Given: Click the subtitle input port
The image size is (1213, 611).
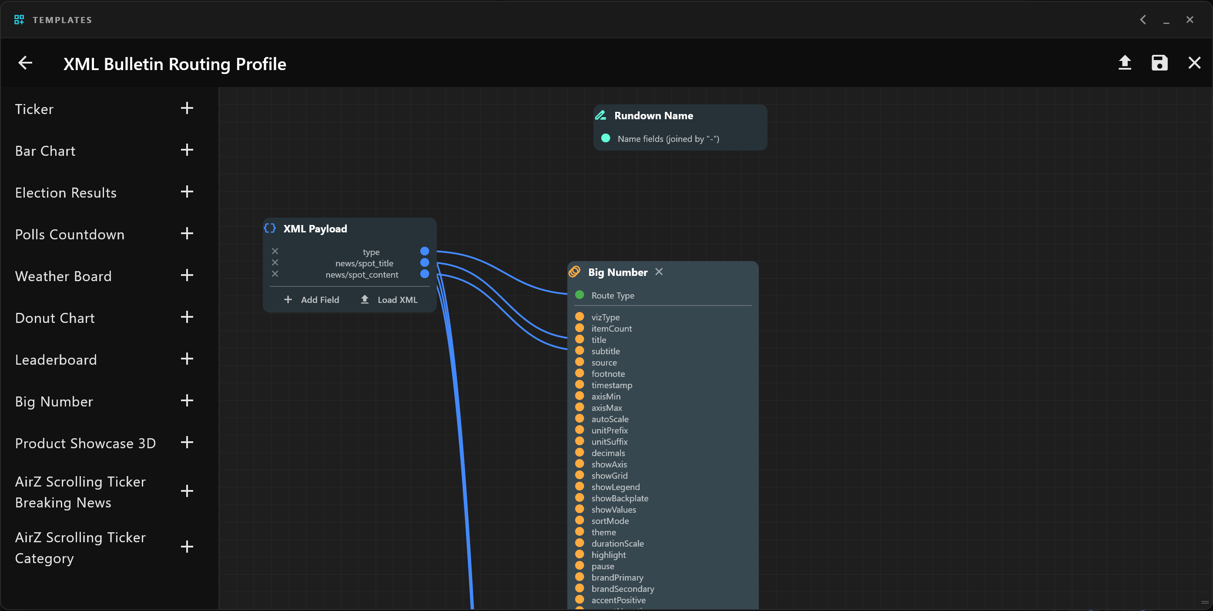Looking at the screenshot, I should [580, 350].
